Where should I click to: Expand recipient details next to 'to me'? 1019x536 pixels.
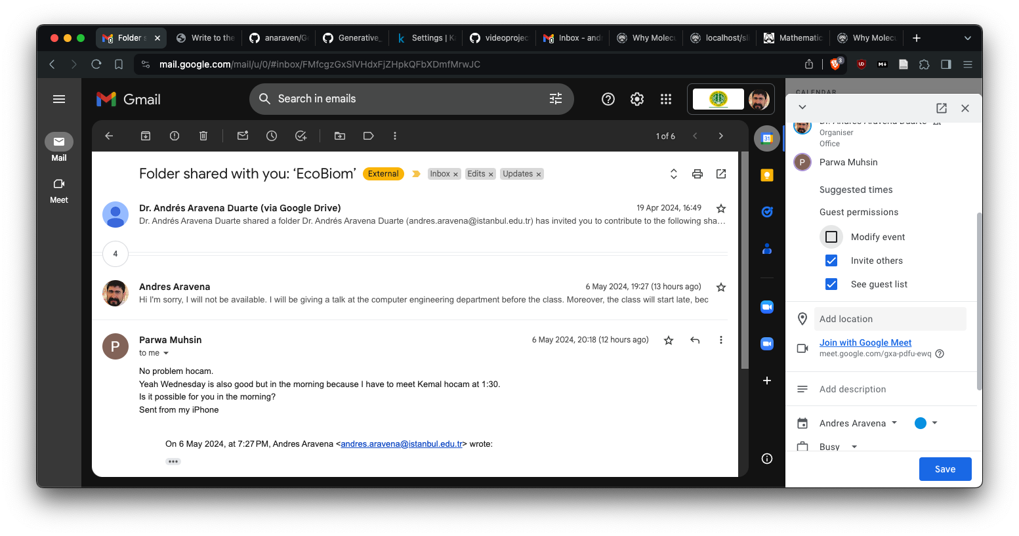(x=166, y=353)
